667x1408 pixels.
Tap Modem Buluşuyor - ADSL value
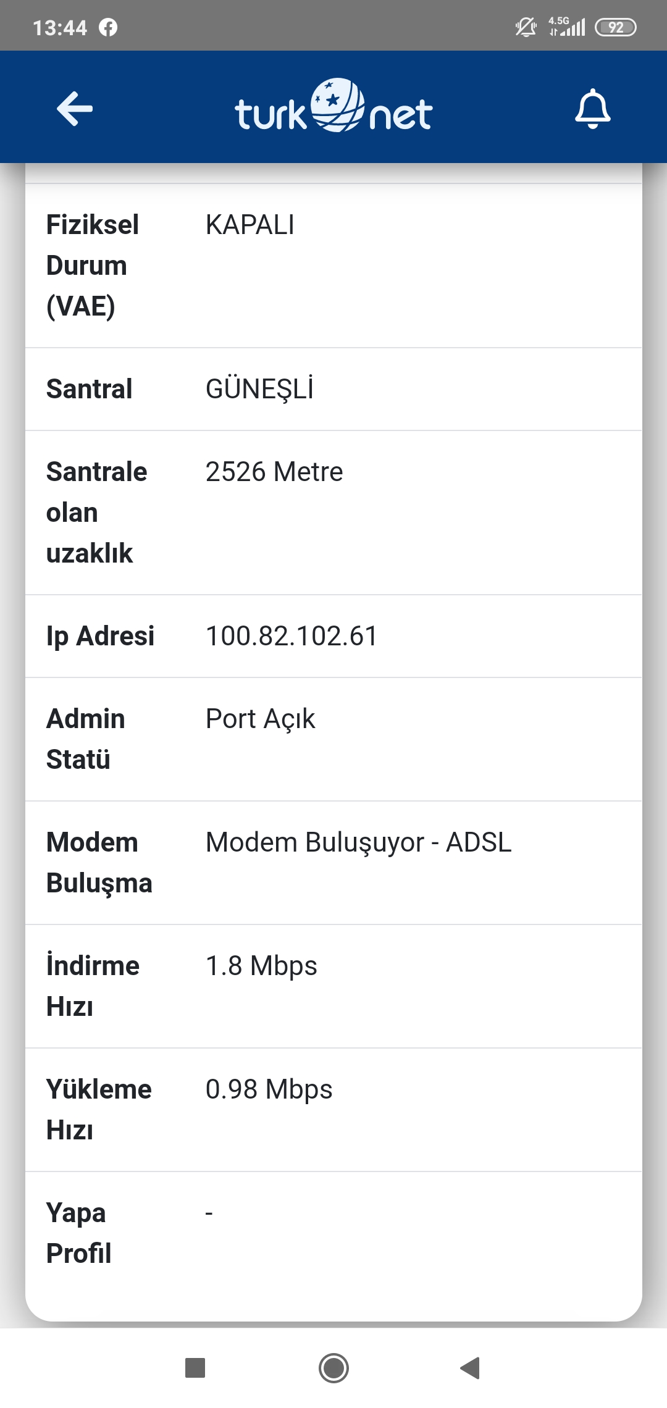[x=359, y=842]
